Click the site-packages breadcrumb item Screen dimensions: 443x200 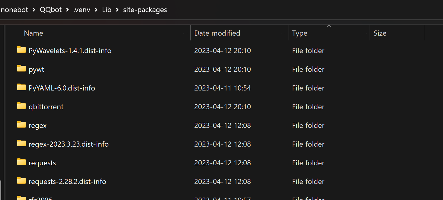pos(145,9)
